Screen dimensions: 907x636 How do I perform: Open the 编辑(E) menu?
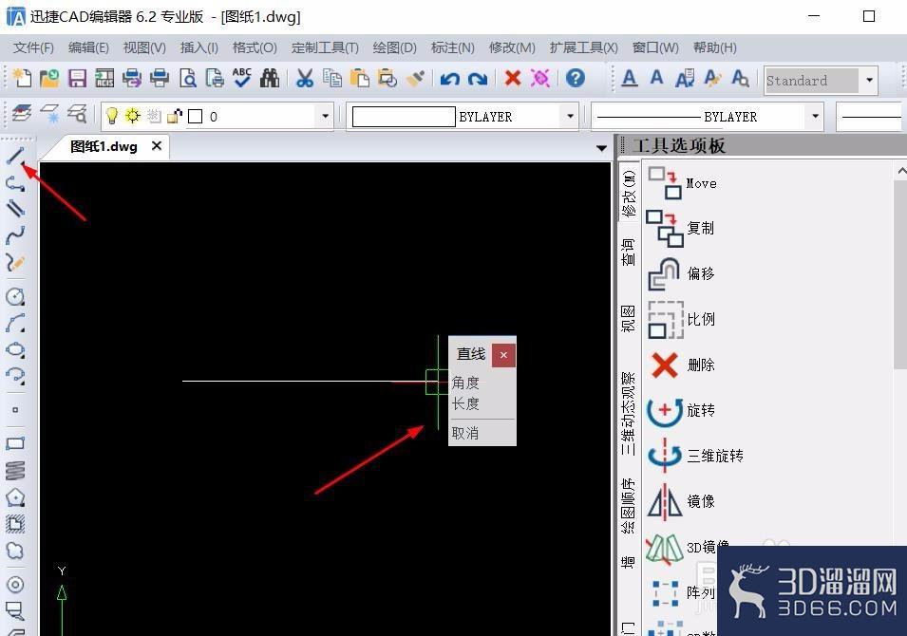coord(88,47)
